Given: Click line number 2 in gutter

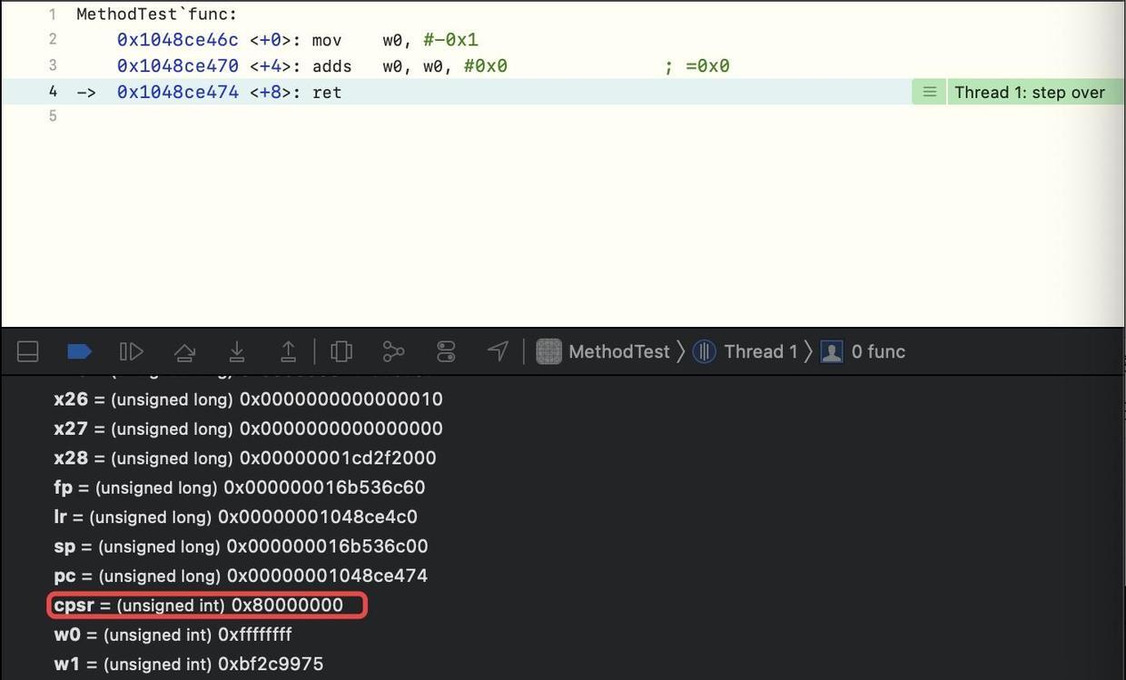Looking at the screenshot, I should tap(53, 39).
